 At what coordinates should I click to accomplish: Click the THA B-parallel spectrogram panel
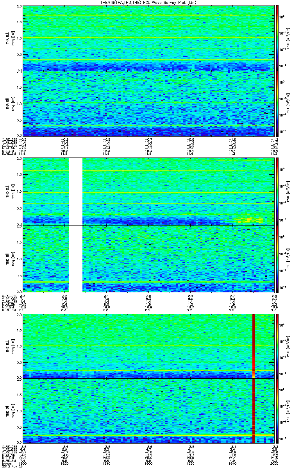[148, 104]
